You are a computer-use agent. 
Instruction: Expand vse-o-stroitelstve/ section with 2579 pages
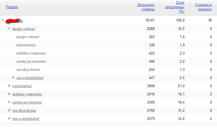pyautogui.click(x=9, y=119)
